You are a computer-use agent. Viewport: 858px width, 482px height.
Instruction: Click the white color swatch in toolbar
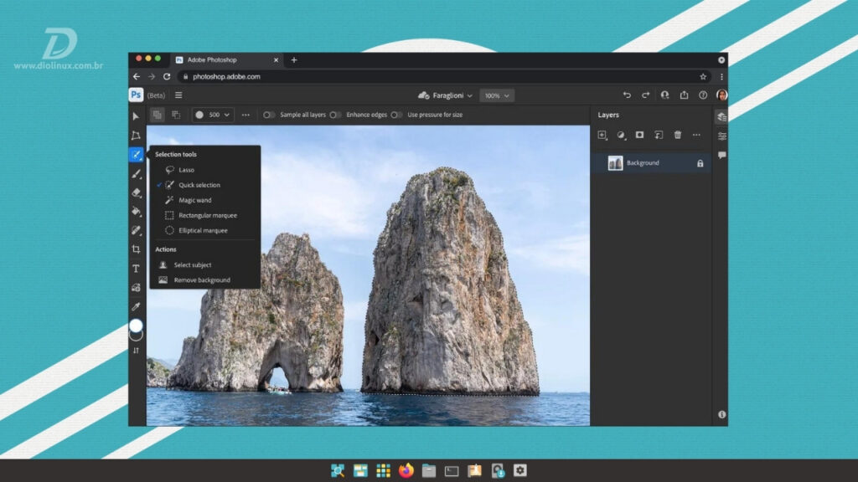point(137,326)
